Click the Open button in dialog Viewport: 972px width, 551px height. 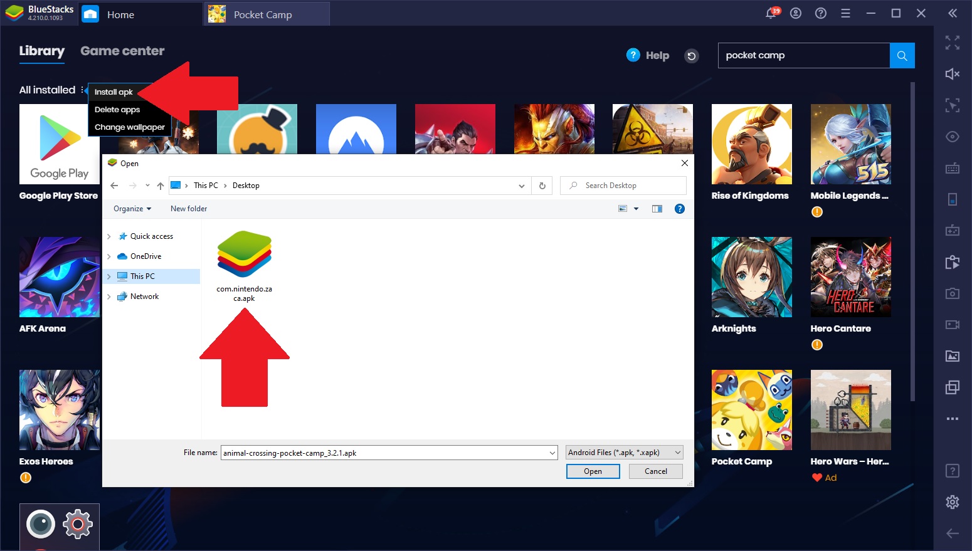click(593, 471)
